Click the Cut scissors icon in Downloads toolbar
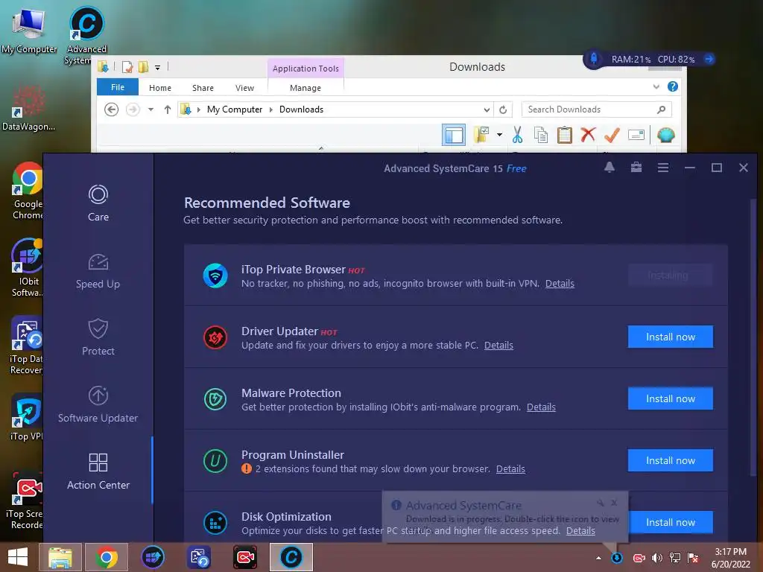 pos(517,135)
